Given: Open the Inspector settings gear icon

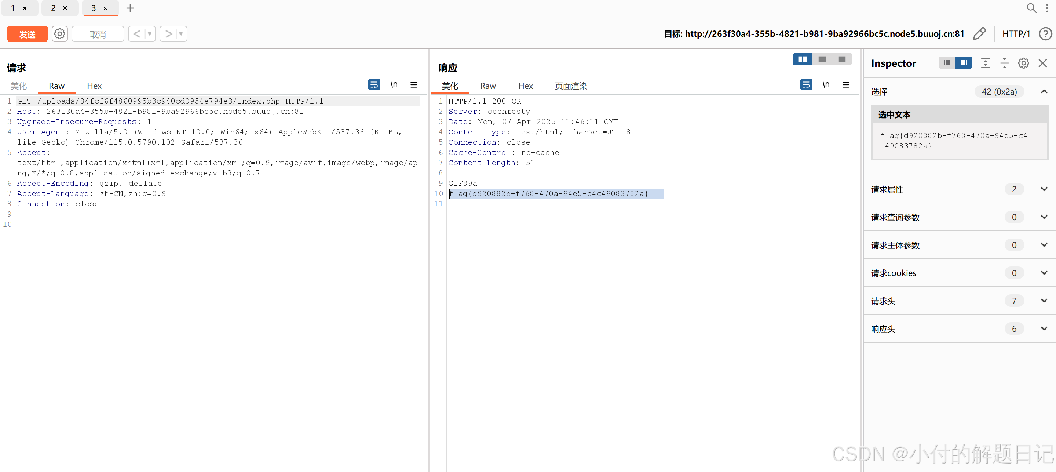Looking at the screenshot, I should pyautogui.click(x=1023, y=63).
